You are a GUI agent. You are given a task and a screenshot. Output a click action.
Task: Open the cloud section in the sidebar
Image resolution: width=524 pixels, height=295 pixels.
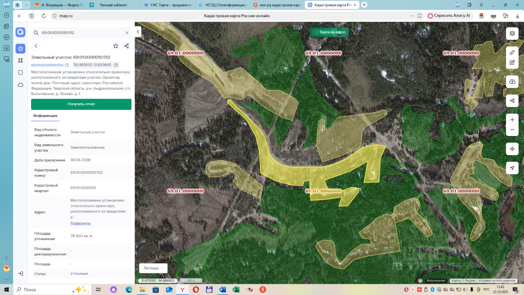pyautogui.click(x=20, y=85)
